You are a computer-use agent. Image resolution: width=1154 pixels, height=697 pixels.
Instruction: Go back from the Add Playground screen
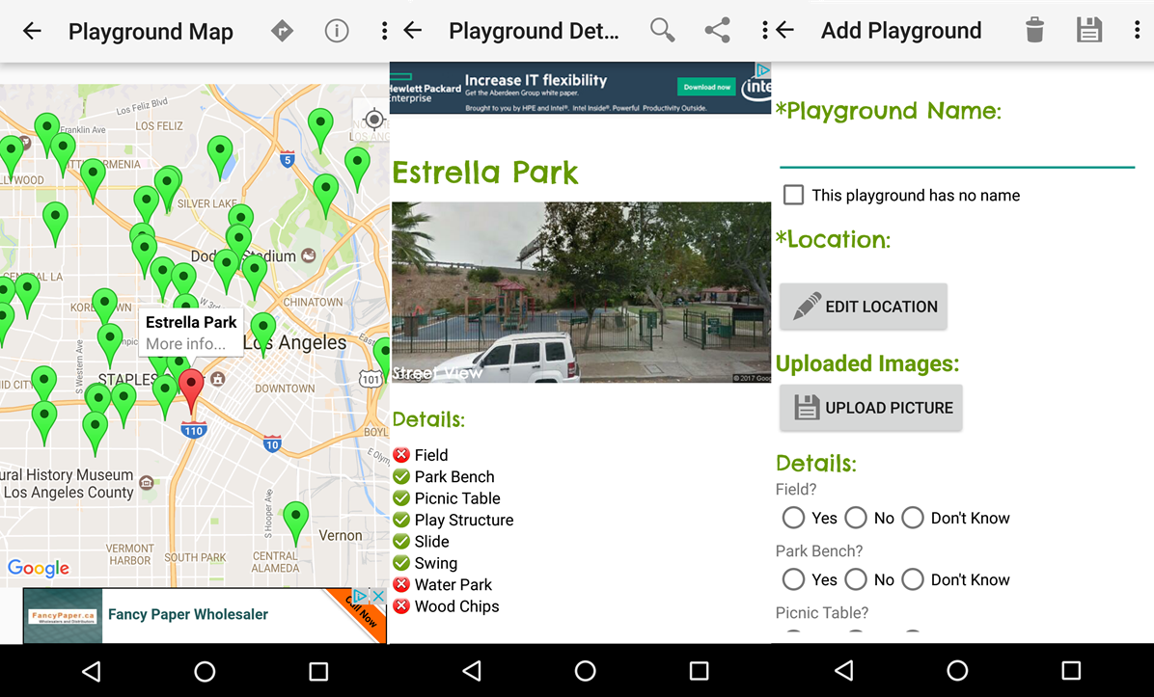(x=785, y=31)
